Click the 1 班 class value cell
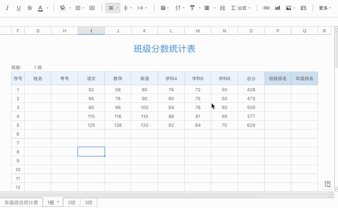Image resolution: width=338 pixels, height=208 pixels. [38, 68]
